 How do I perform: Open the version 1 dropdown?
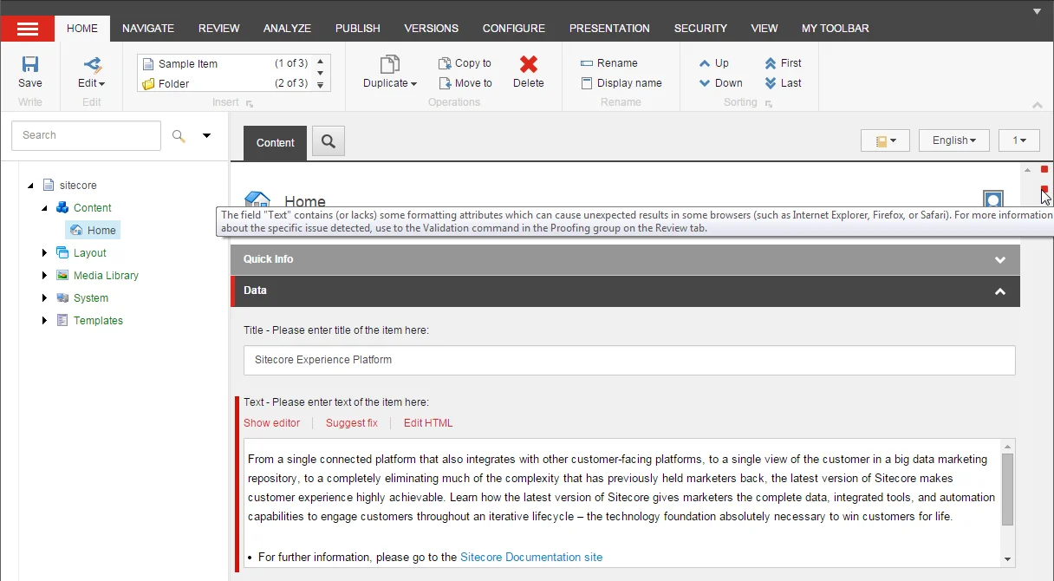(x=1019, y=140)
